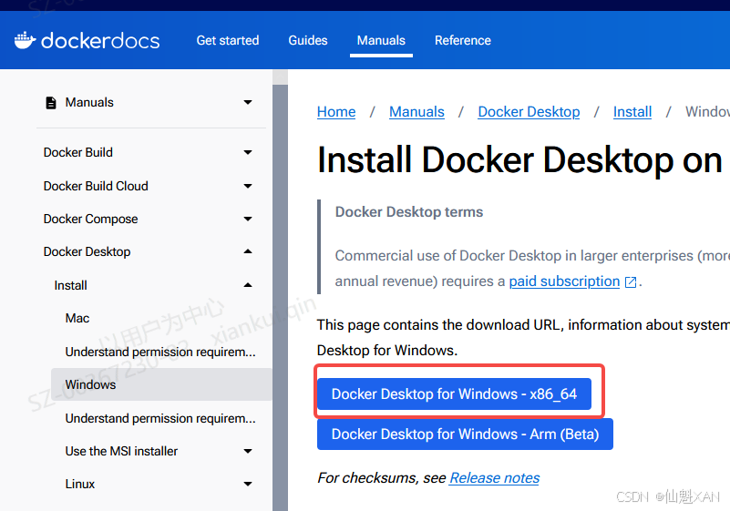Click the dockerdocs whale logo
The image size is (730, 511).
click(26, 40)
